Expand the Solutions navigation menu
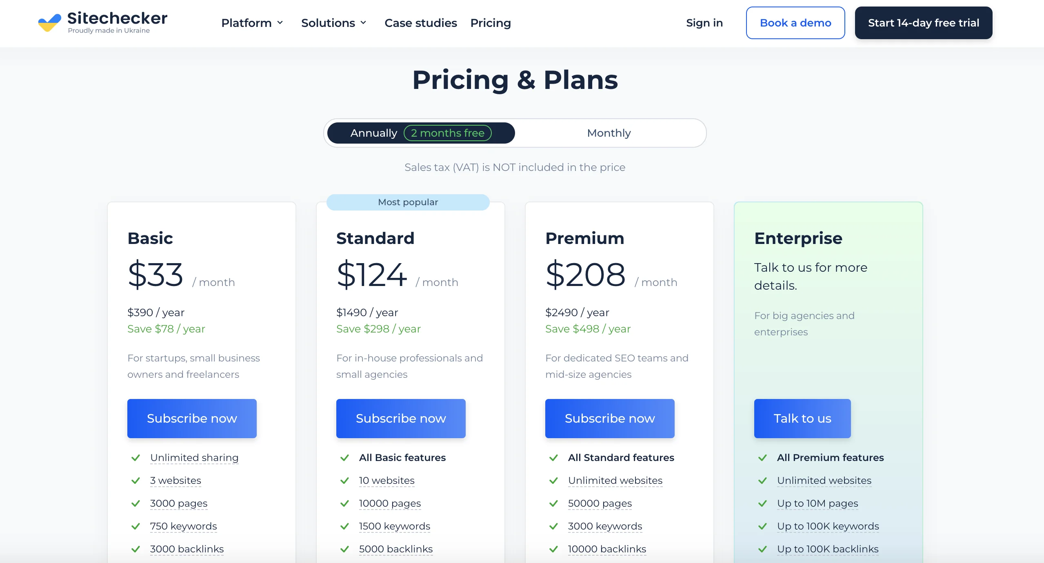The image size is (1044, 563). coord(335,23)
